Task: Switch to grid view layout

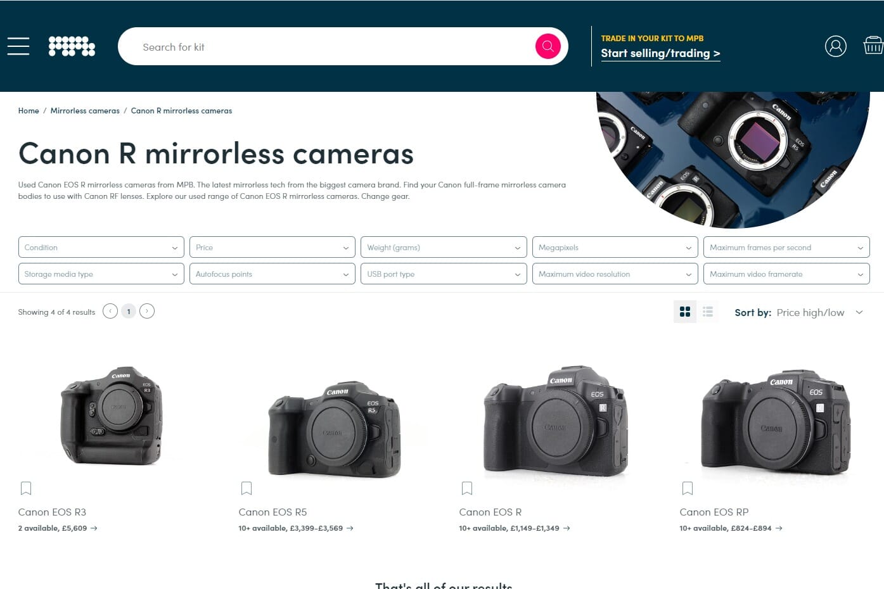Action: (x=685, y=312)
